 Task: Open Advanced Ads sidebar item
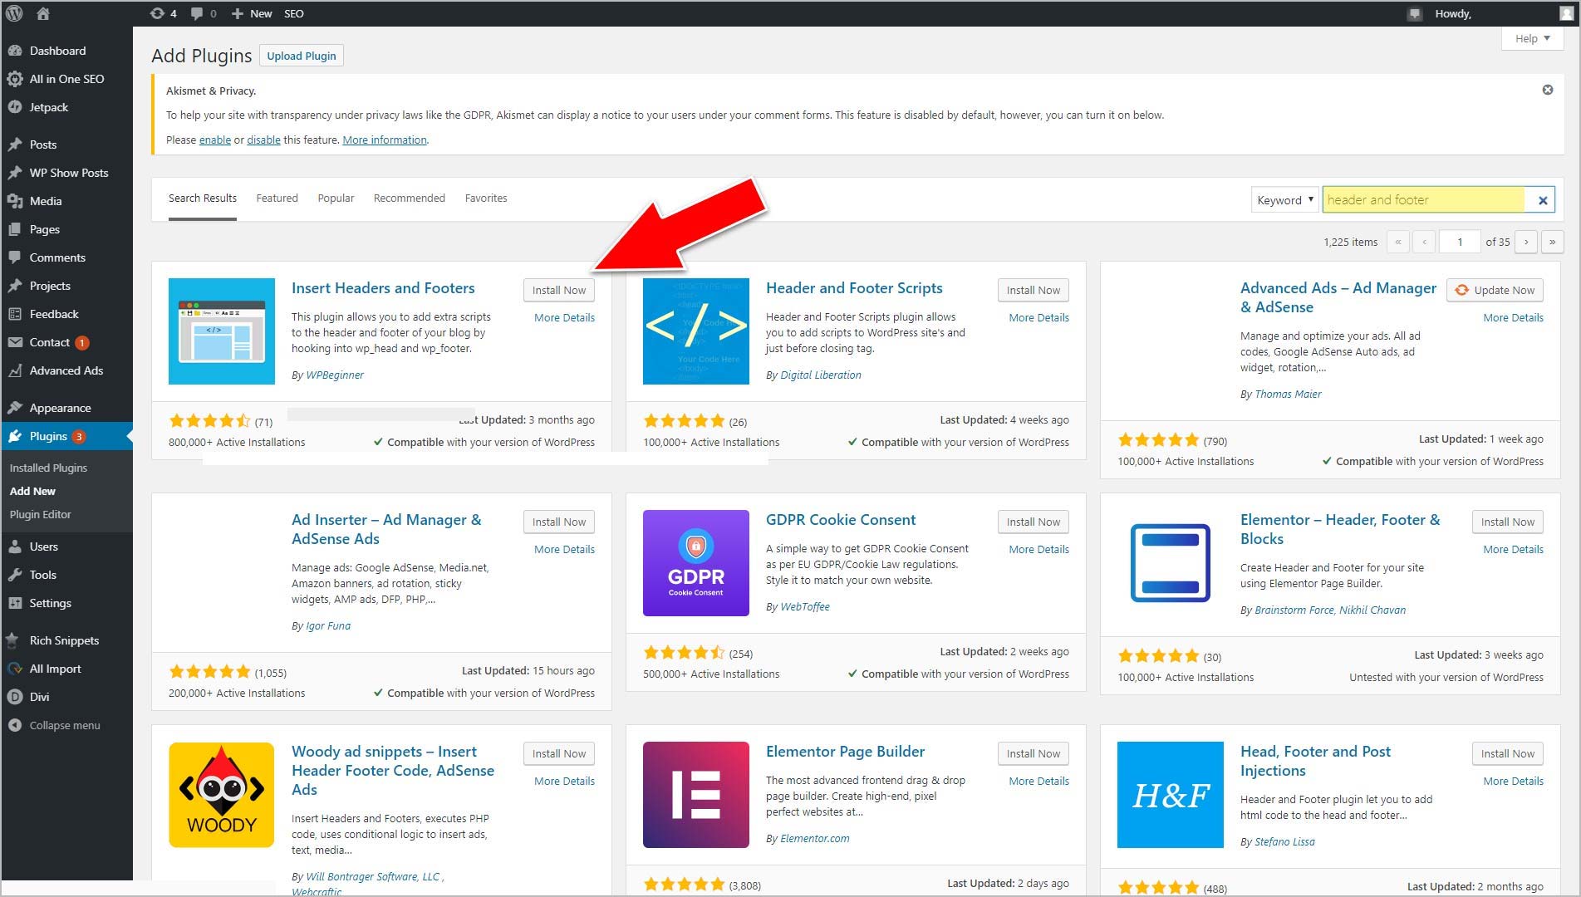tap(66, 370)
